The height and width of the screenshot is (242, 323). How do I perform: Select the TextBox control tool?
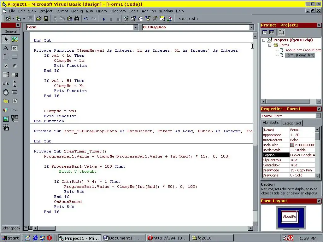click(15, 48)
